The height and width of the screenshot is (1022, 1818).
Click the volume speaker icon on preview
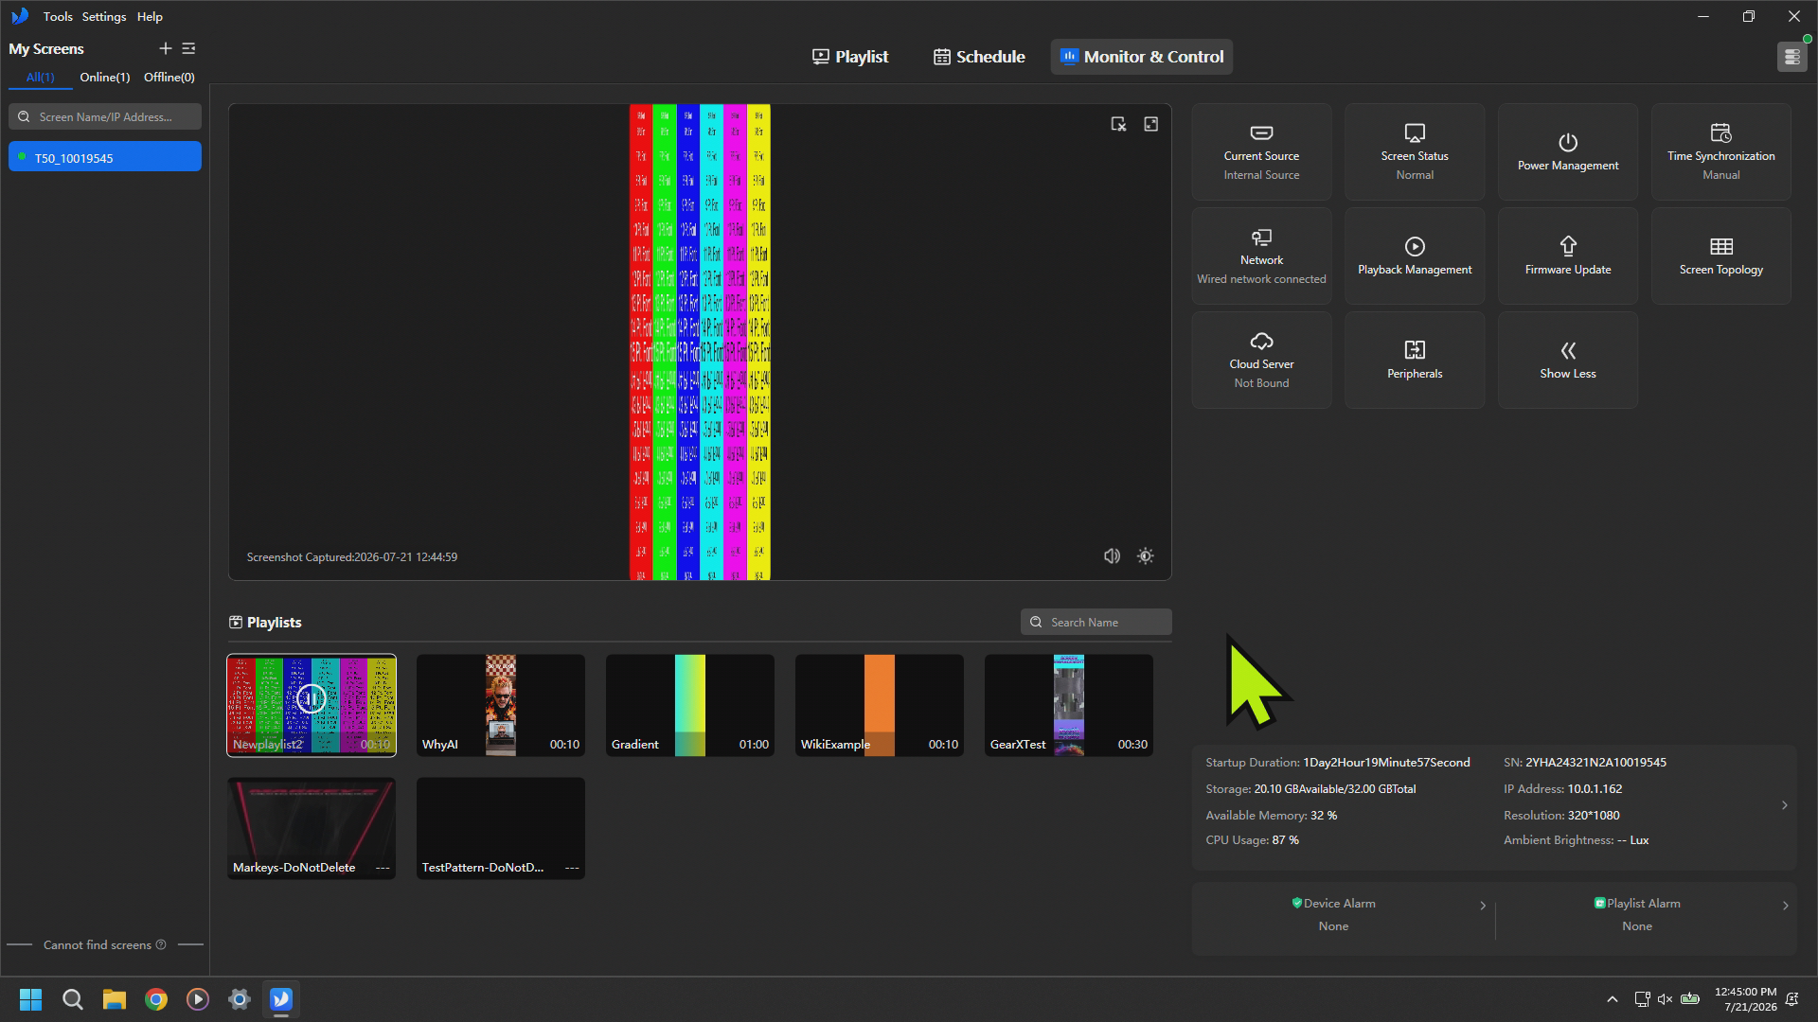click(x=1112, y=556)
